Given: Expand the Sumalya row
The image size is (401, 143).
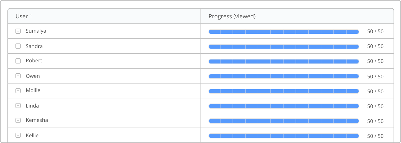Looking at the screenshot, I should tap(18, 31).
